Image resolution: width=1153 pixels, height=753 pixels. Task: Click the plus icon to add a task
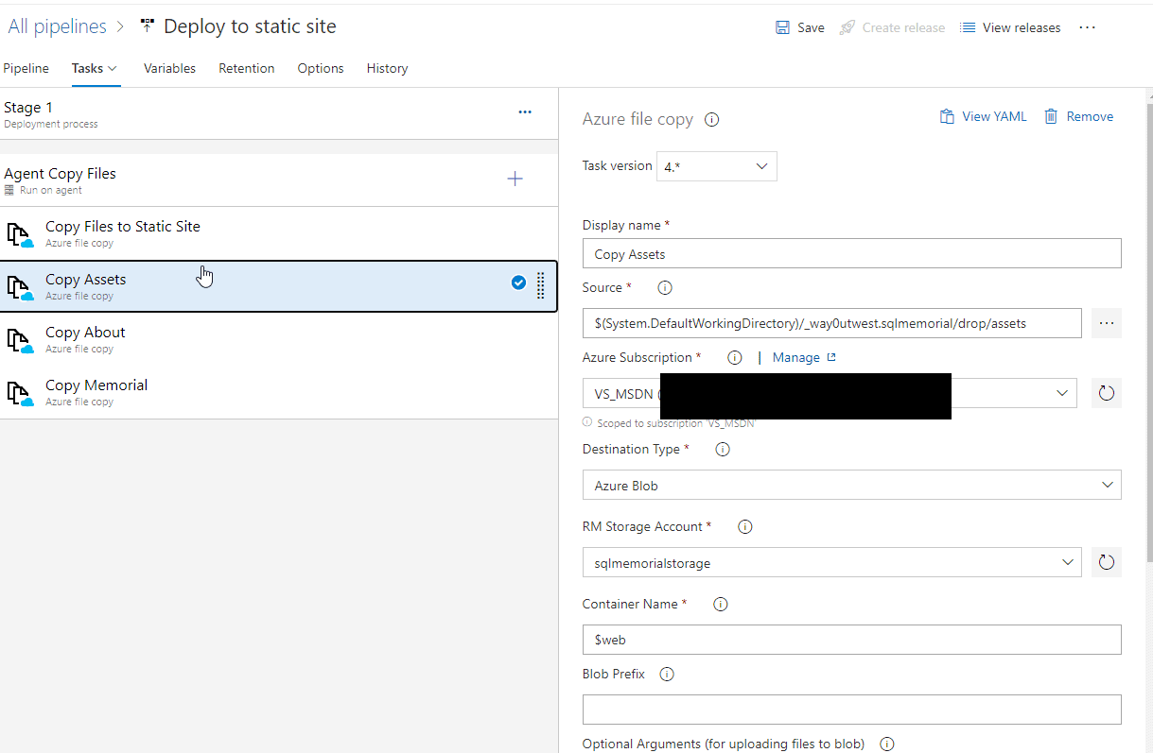[515, 179]
